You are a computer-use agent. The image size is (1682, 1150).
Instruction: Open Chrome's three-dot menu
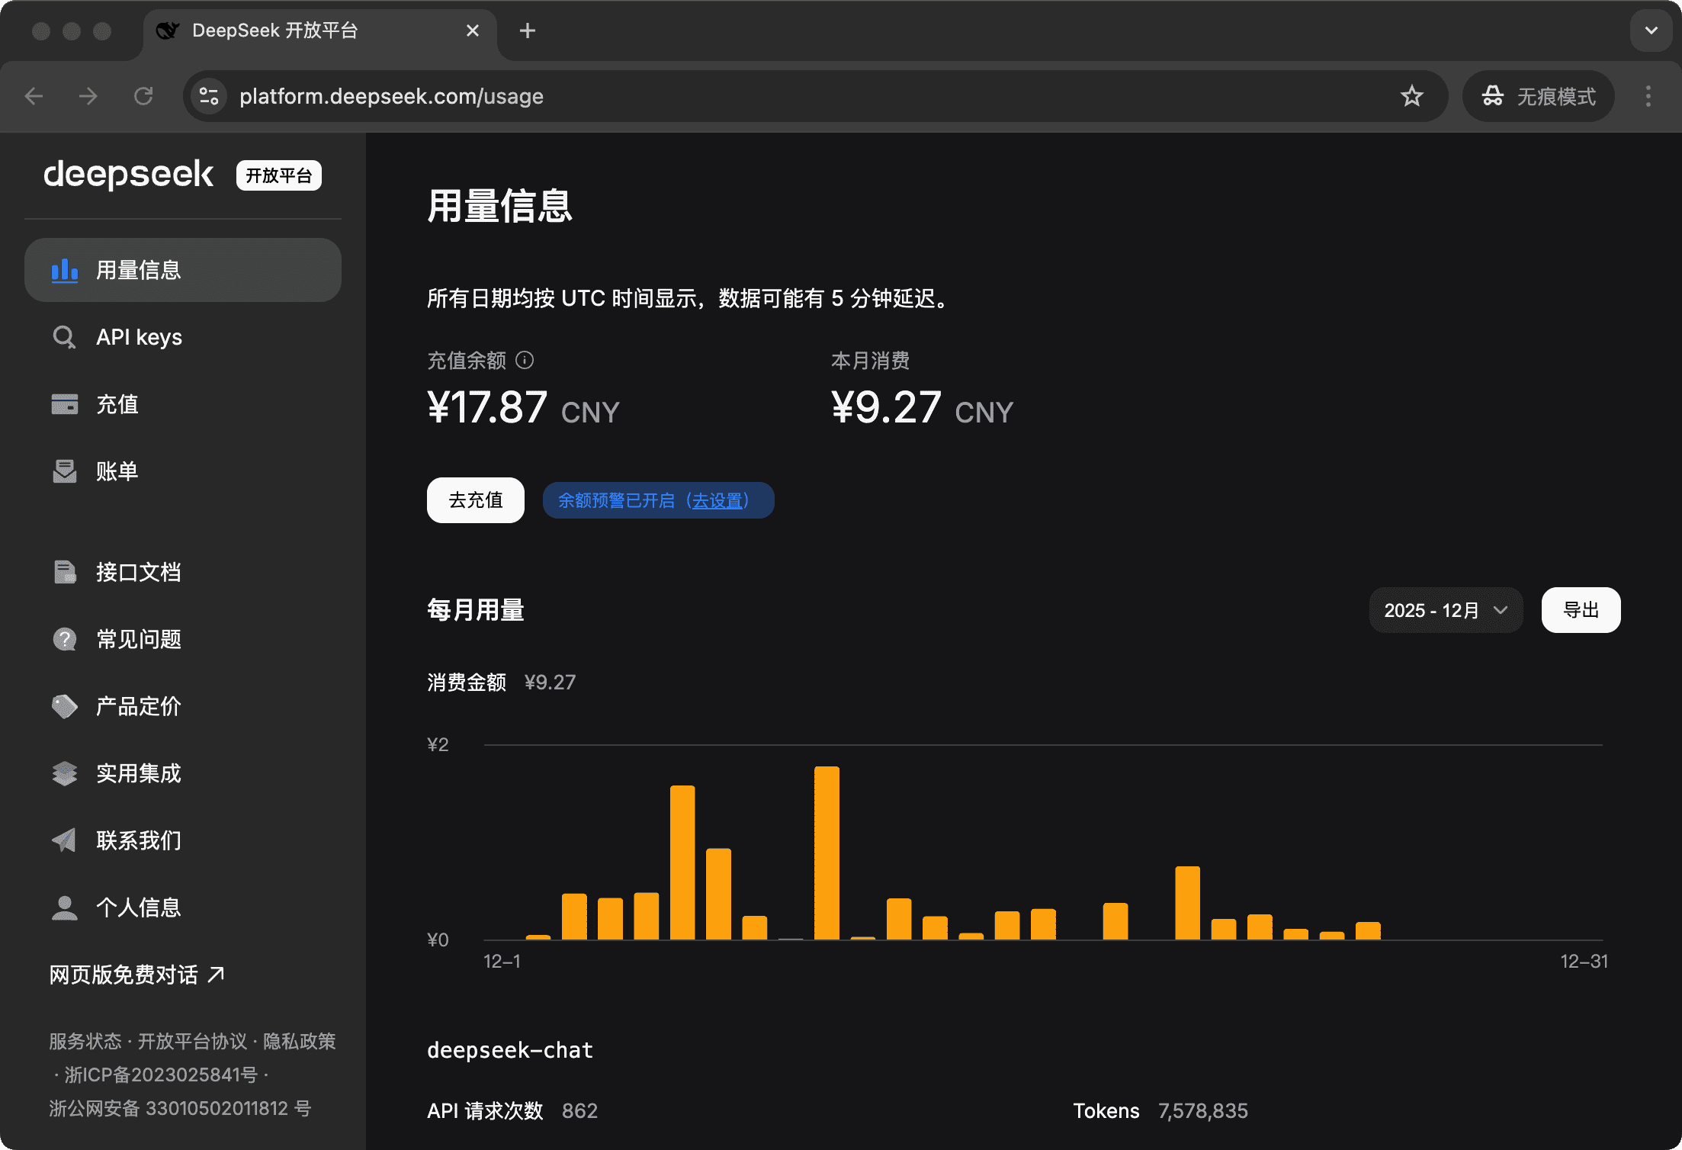click(1648, 96)
